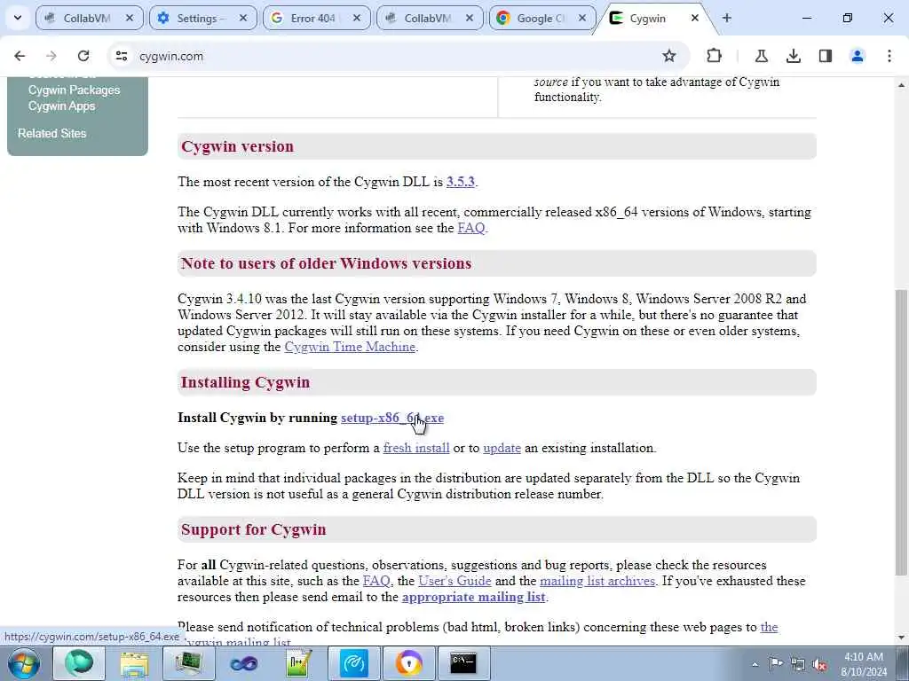Open the notepad-style taskbar icon
The width and height of the screenshot is (909, 681).
pyautogui.click(x=298, y=663)
